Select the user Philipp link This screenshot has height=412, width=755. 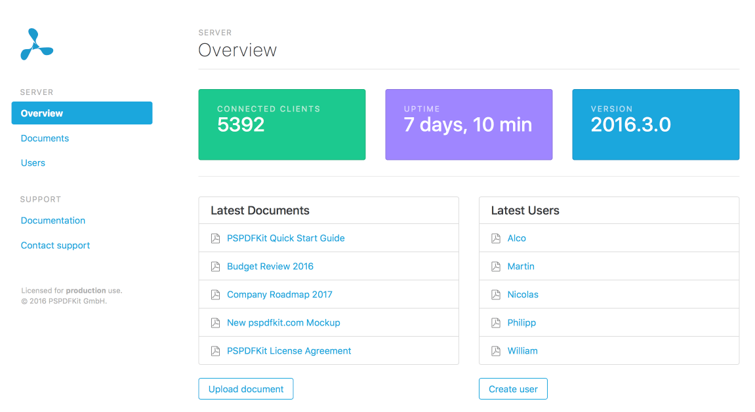521,323
